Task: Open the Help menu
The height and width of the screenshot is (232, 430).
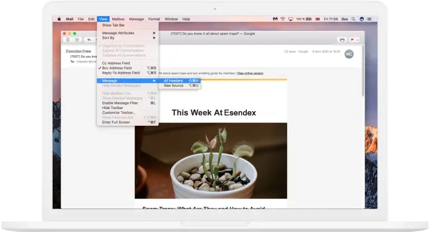Action: coord(186,19)
